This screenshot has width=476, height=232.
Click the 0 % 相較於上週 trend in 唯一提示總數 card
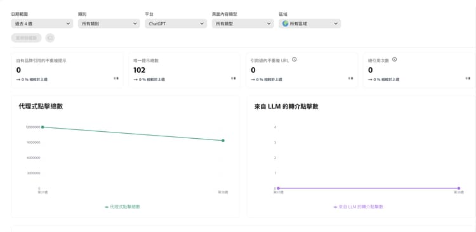pyautogui.click(x=149, y=79)
